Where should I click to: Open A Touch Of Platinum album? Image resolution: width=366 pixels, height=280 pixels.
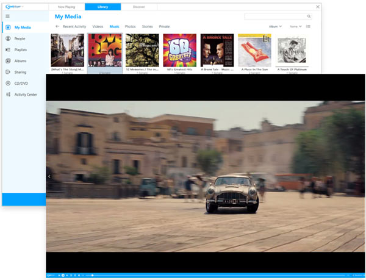coord(292,50)
